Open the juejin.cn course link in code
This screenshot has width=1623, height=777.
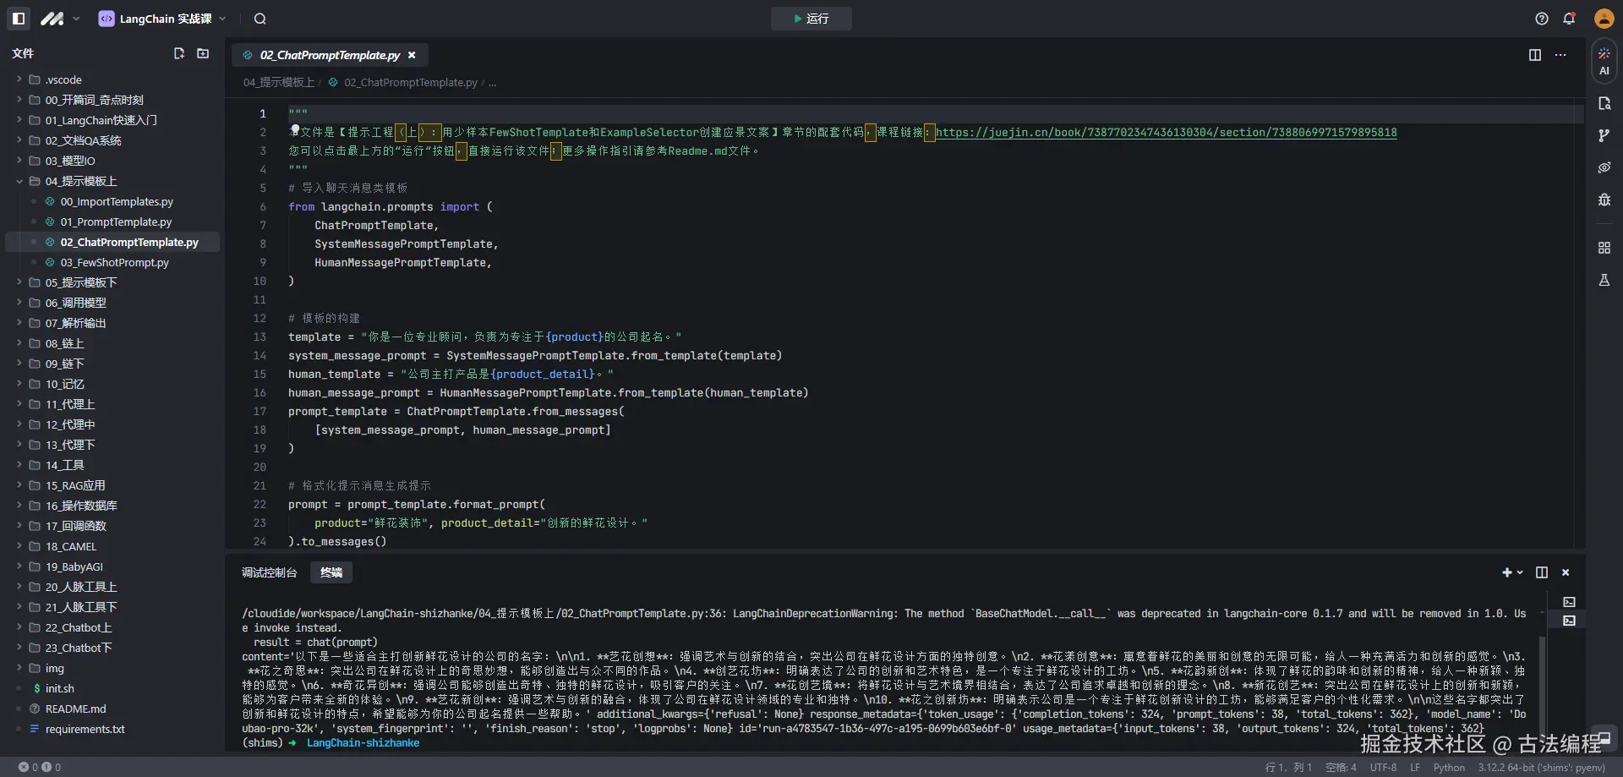[x=1166, y=133]
